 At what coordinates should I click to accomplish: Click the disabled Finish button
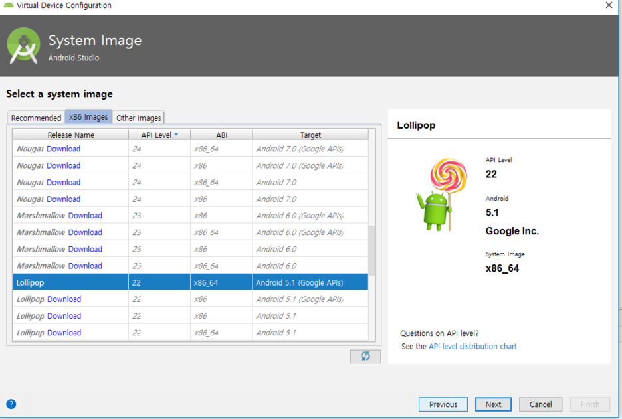[589, 404]
